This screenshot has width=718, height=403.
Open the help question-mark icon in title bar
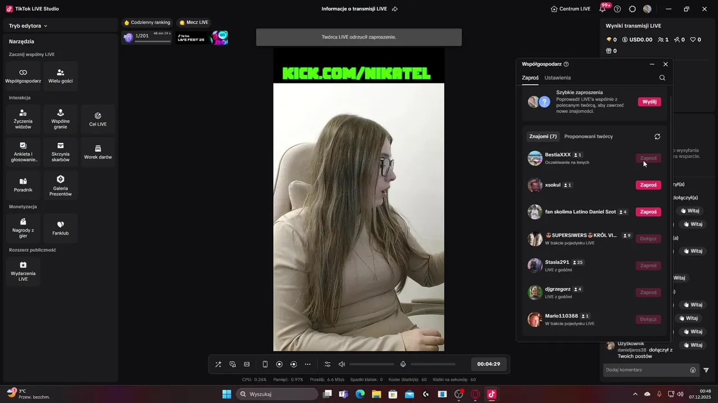(618, 9)
